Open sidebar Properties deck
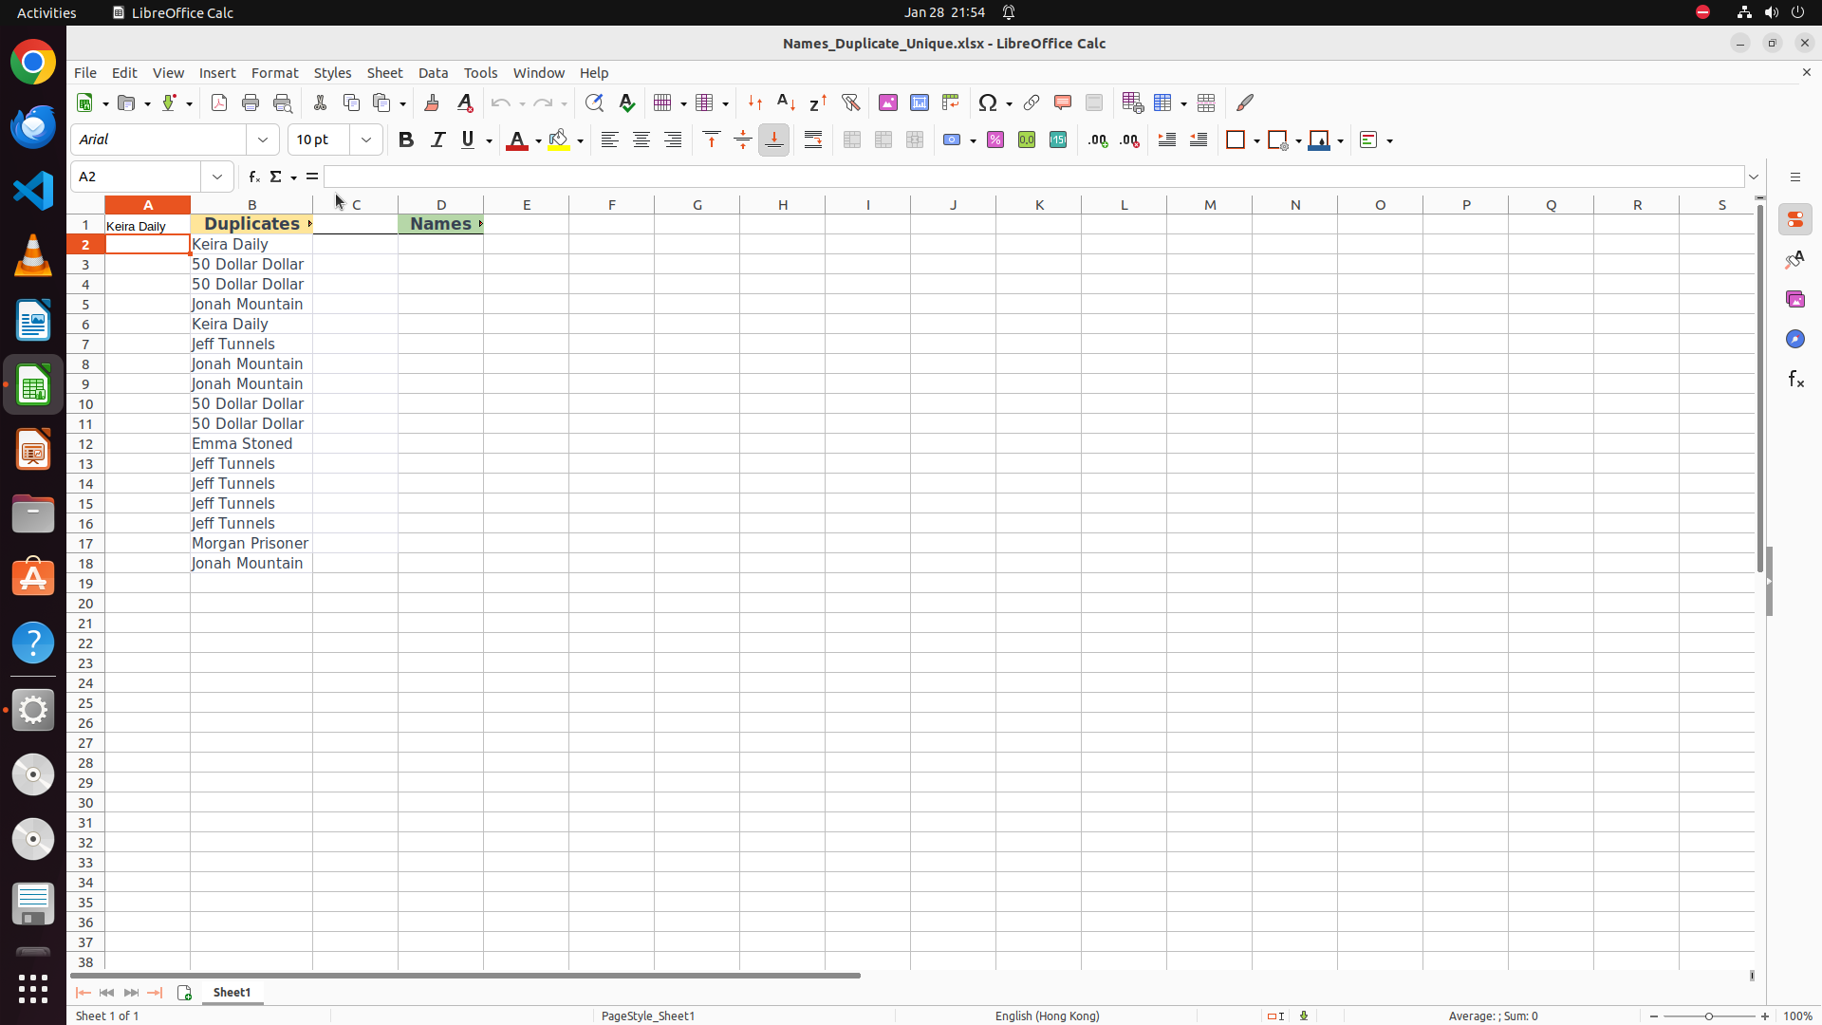The height and width of the screenshot is (1025, 1822). pyautogui.click(x=1794, y=220)
